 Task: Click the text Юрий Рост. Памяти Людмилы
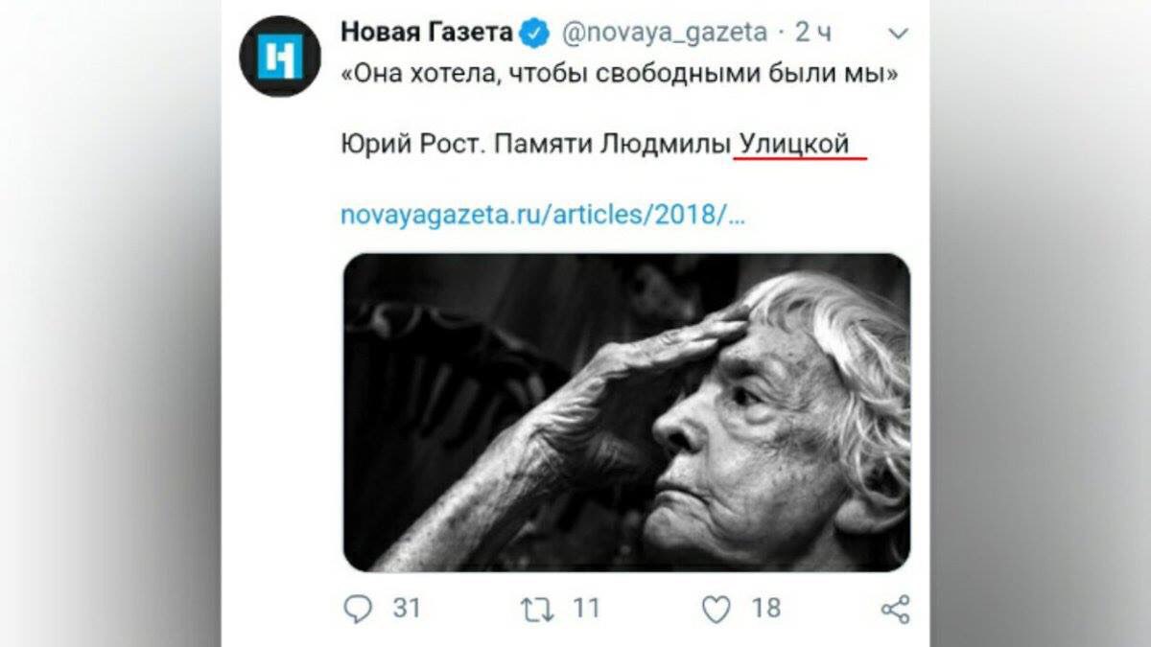pyautogui.click(x=535, y=145)
